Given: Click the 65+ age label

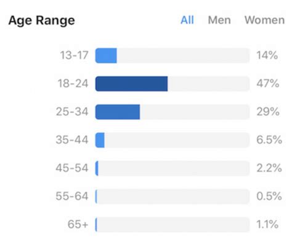Looking at the screenshot, I should [x=78, y=224].
